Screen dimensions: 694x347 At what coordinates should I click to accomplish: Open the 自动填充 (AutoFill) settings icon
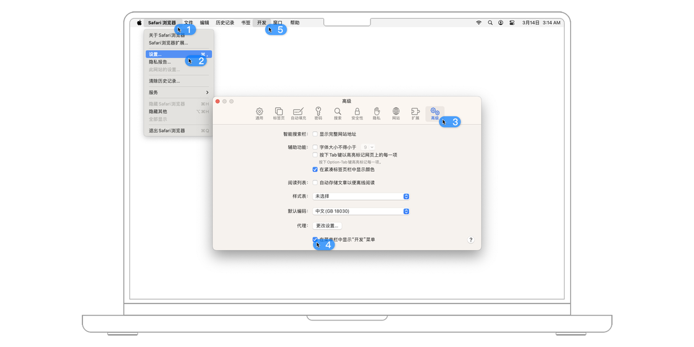298,113
